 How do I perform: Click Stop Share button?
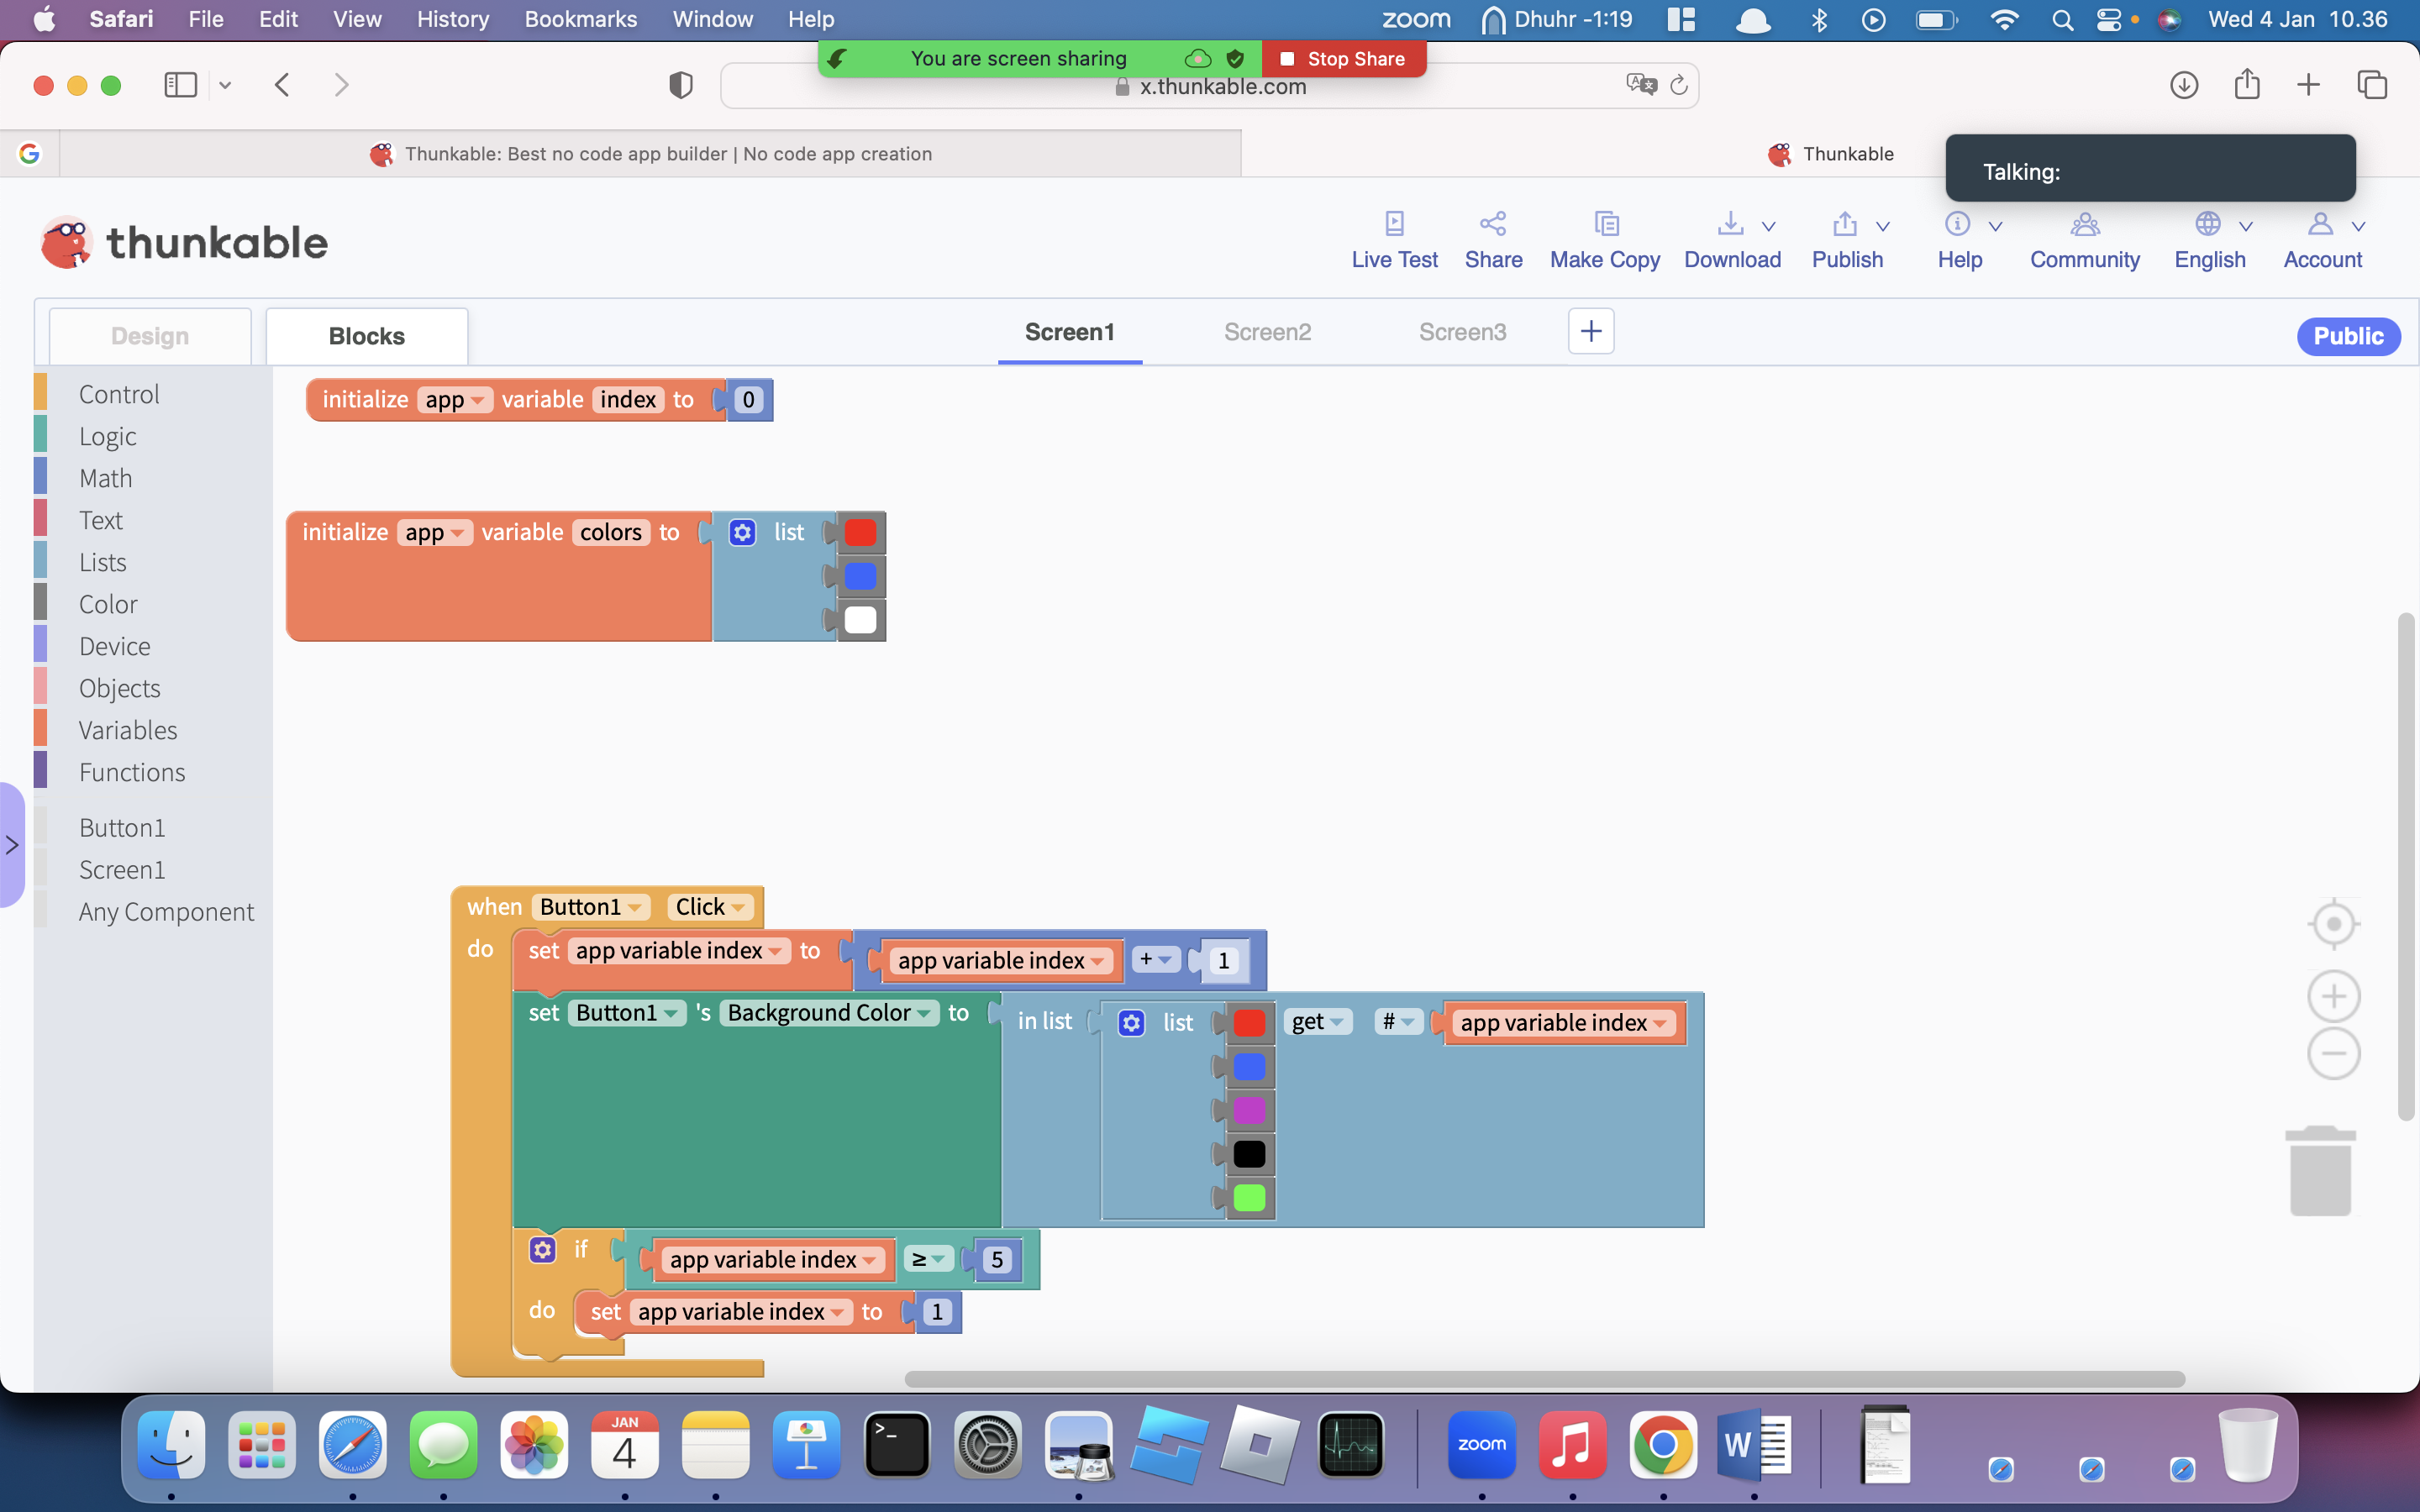[1343, 59]
